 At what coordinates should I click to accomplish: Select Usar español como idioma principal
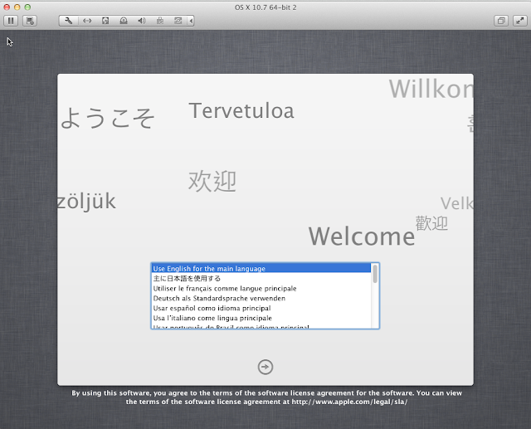[x=261, y=308]
